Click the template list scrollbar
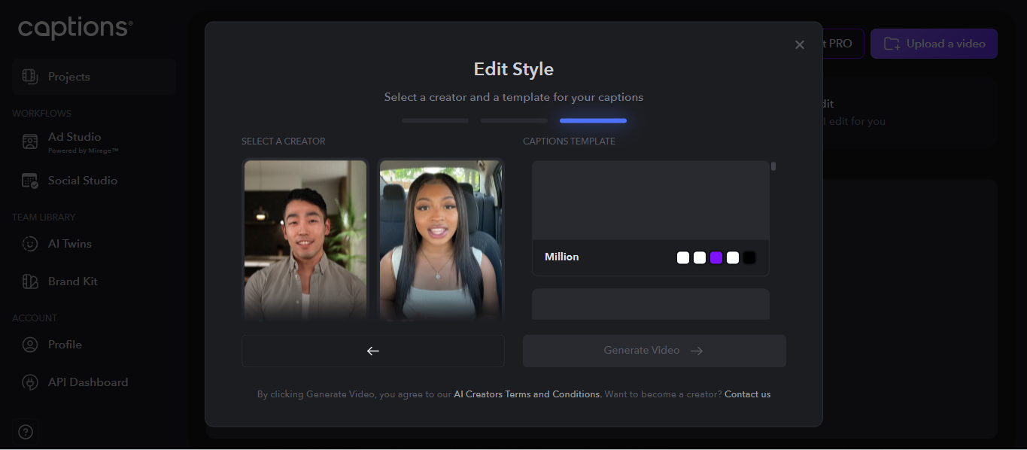 coord(772,166)
